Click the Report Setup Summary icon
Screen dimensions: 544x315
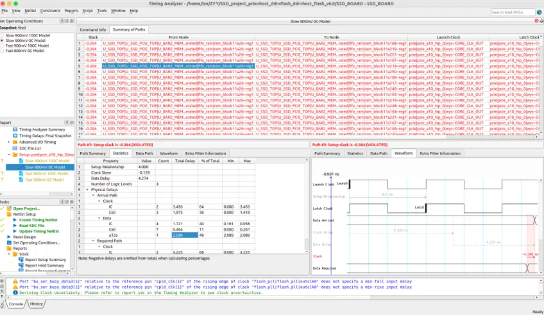tap(21, 260)
